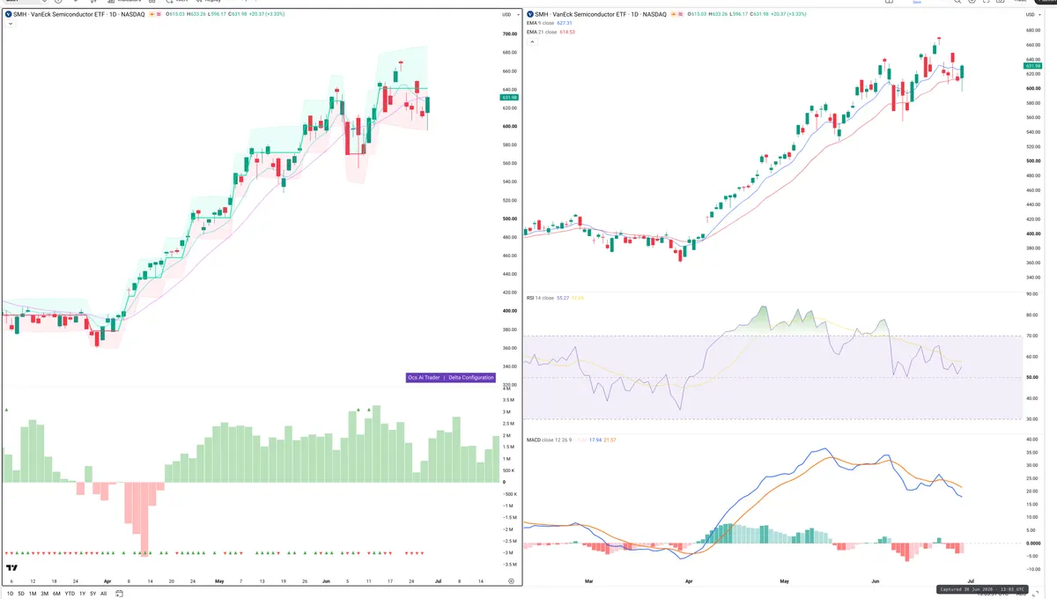
Task: Open the time-axis settings gear in the left chart
Action: (x=511, y=582)
